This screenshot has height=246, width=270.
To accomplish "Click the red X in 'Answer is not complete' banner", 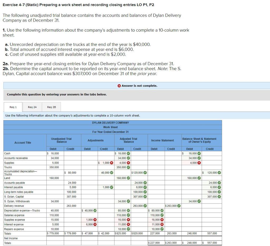I will (x=119, y=86).
